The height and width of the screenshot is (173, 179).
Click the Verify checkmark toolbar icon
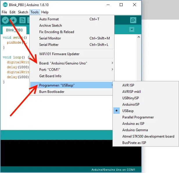[x=5, y=20]
